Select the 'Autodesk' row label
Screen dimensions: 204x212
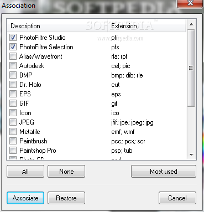[32, 66]
